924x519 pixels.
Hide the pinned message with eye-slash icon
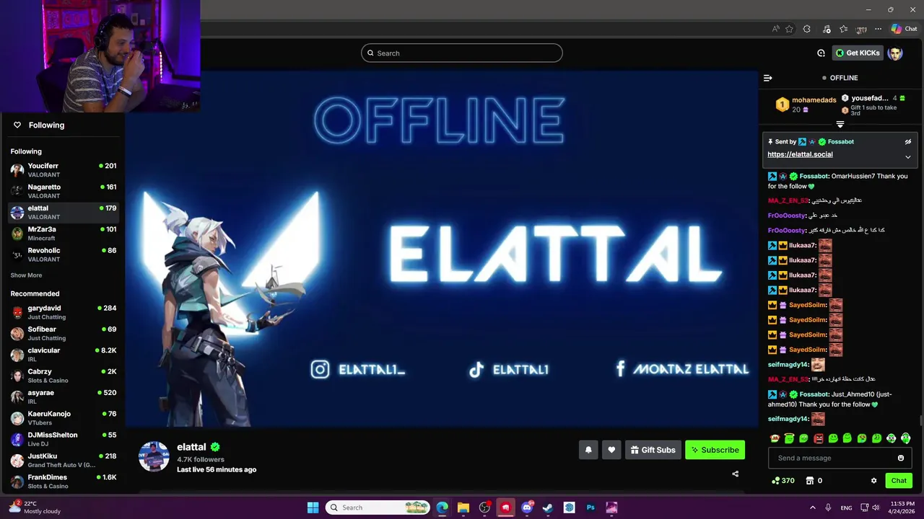click(x=908, y=142)
